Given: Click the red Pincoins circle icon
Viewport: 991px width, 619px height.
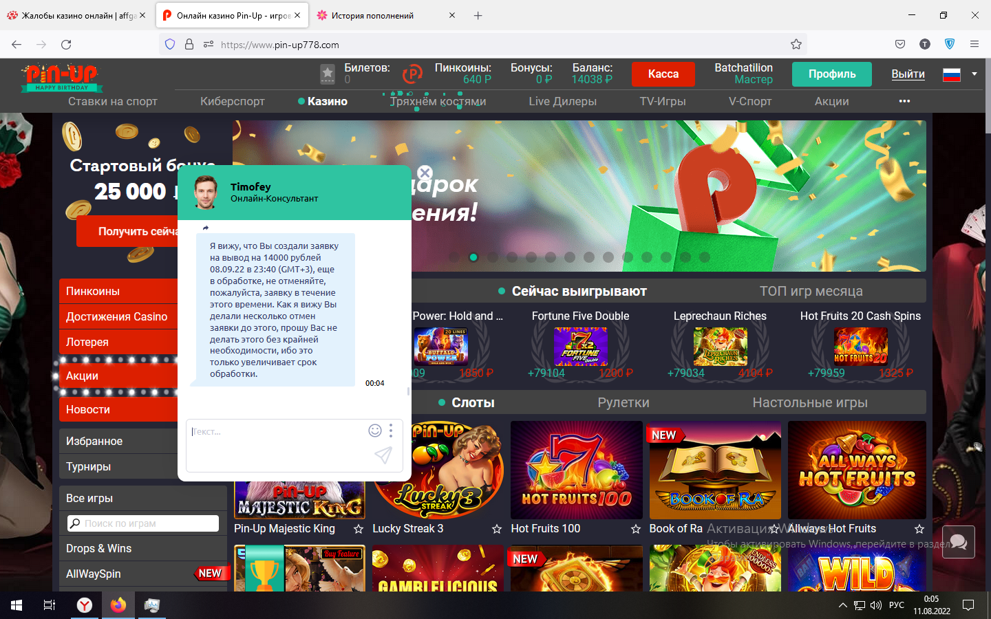Looking at the screenshot, I should [412, 74].
